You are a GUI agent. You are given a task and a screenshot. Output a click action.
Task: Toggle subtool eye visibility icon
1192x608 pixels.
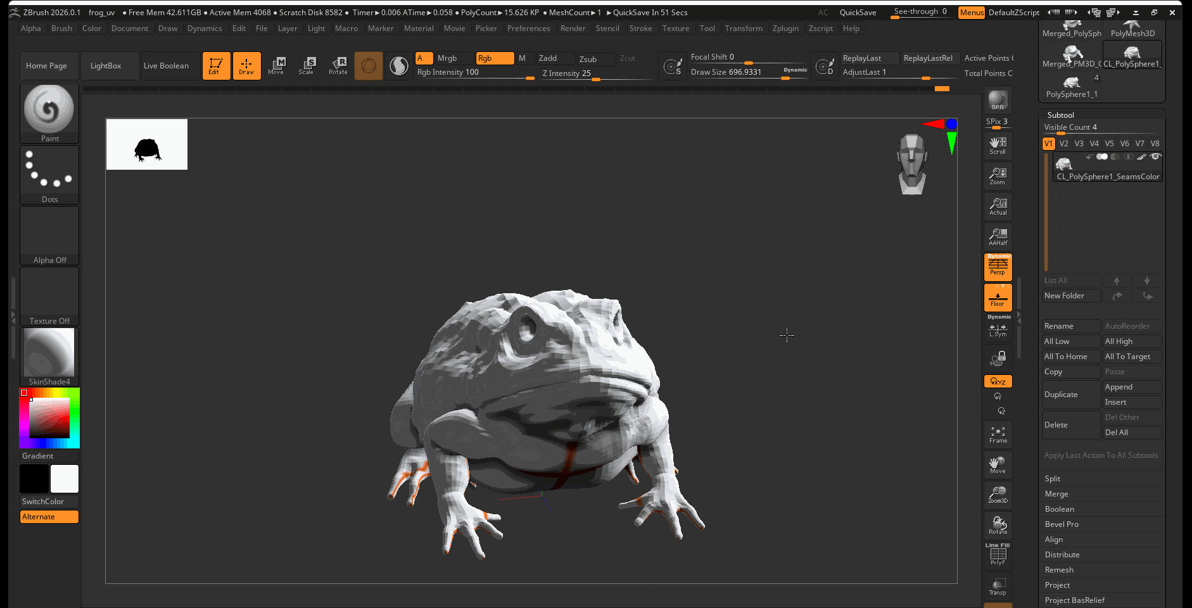point(1155,156)
